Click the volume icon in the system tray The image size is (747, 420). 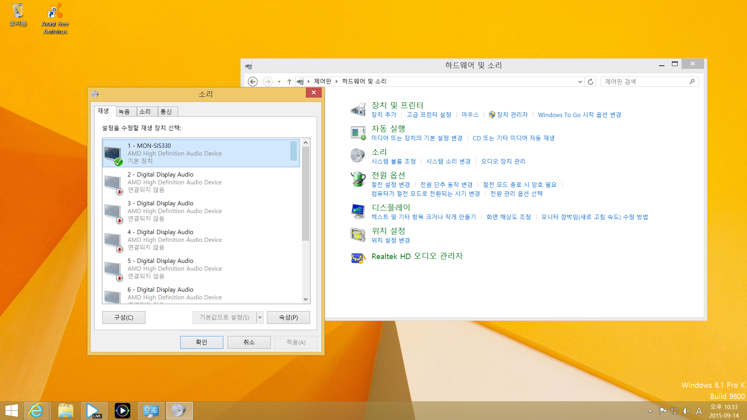pyautogui.click(x=686, y=411)
